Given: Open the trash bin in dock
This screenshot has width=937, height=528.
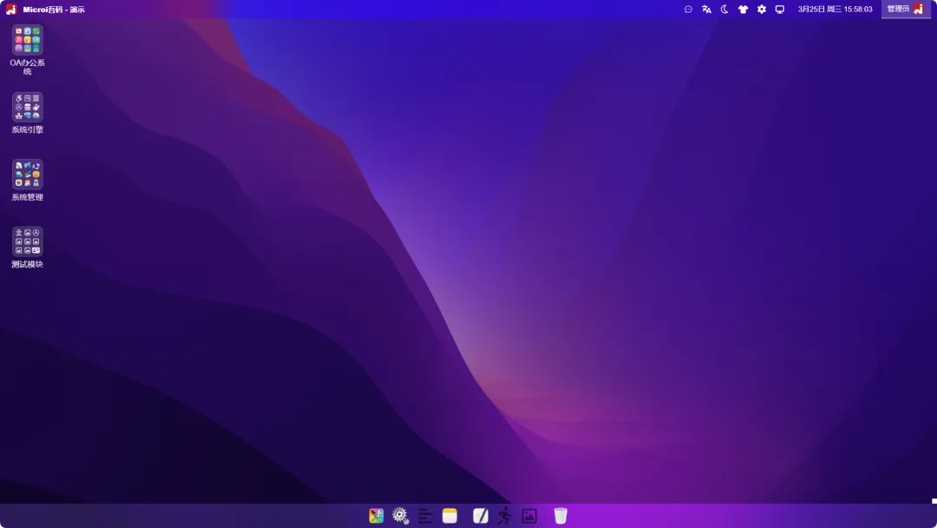Looking at the screenshot, I should click(x=560, y=516).
